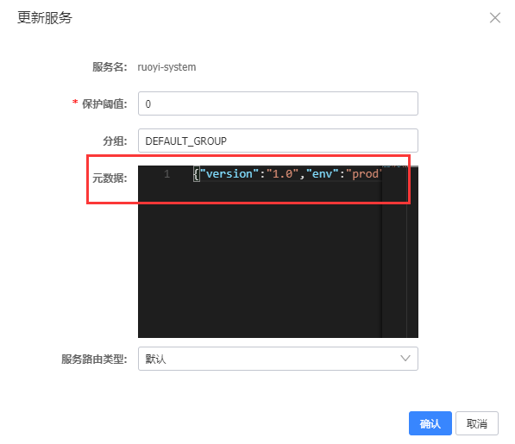Click the 确认 button to confirm update
This screenshot has height=444, width=515.
pos(430,423)
